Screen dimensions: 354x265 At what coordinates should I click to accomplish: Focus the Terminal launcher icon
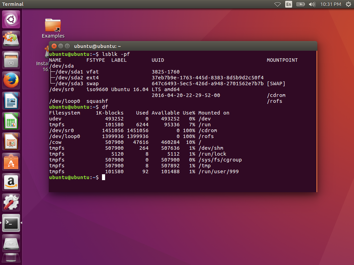[x=11, y=223]
